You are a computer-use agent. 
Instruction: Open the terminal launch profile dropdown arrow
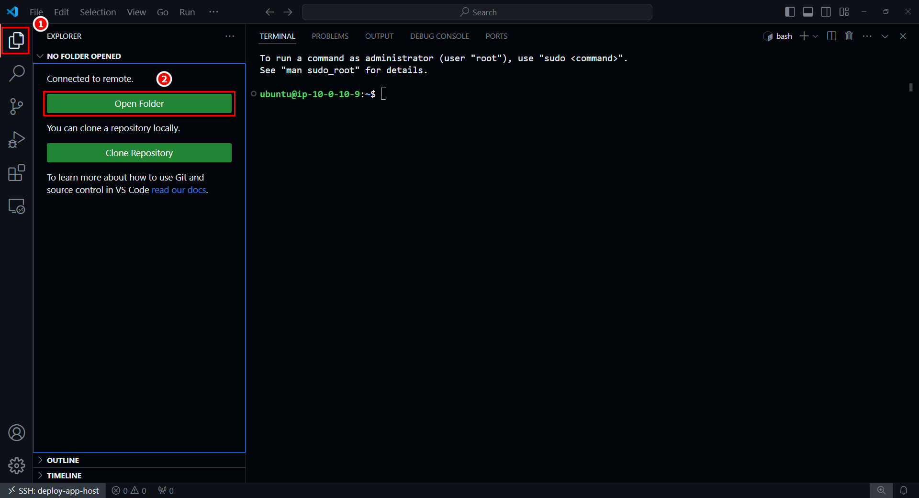point(816,36)
